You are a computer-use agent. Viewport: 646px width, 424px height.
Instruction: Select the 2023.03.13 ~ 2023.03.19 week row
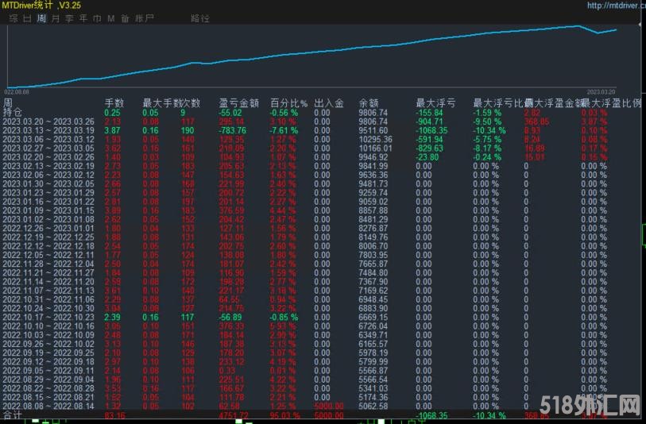click(48, 130)
